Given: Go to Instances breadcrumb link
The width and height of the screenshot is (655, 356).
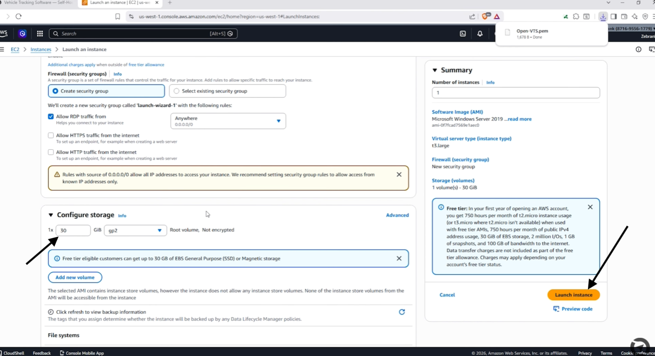Looking at the screenshot, I should [x=41, y=49].
